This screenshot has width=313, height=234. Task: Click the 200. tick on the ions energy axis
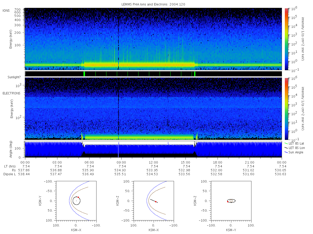[x=18, y=33]
